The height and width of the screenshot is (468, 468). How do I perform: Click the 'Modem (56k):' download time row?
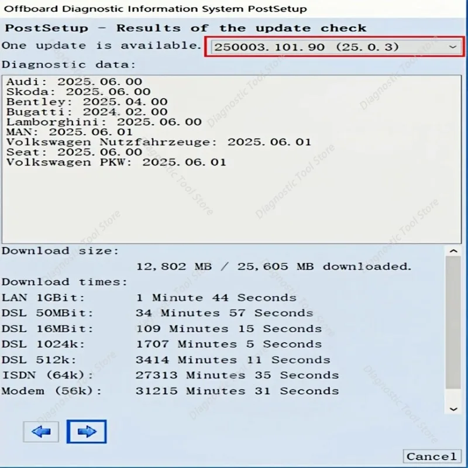170,391
